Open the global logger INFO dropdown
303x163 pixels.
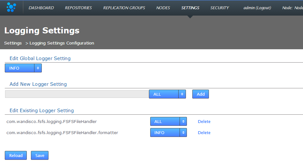[x=23, y=68]
